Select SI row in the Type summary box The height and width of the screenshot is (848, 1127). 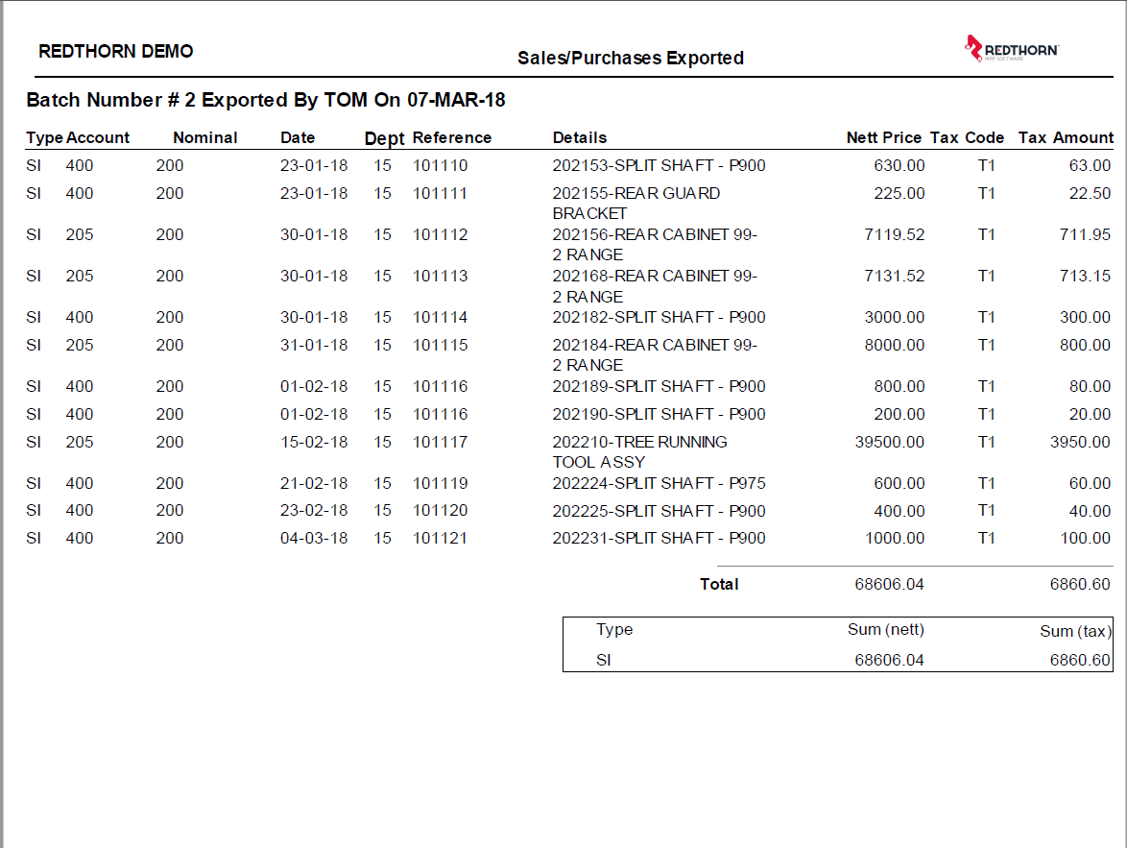(605, 660)
